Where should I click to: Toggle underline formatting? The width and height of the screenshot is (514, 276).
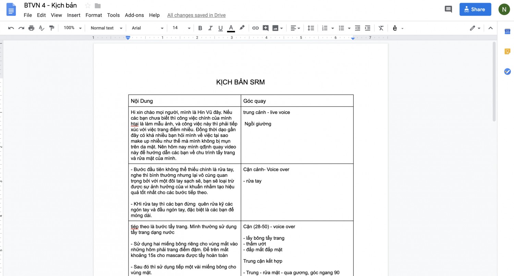[220, 28]
